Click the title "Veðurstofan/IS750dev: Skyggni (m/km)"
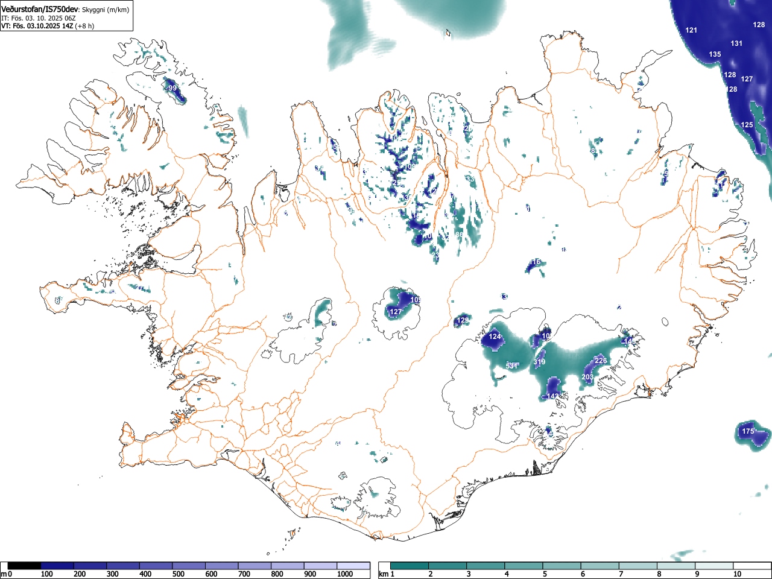Screen dimensions: 772x579 66,9
